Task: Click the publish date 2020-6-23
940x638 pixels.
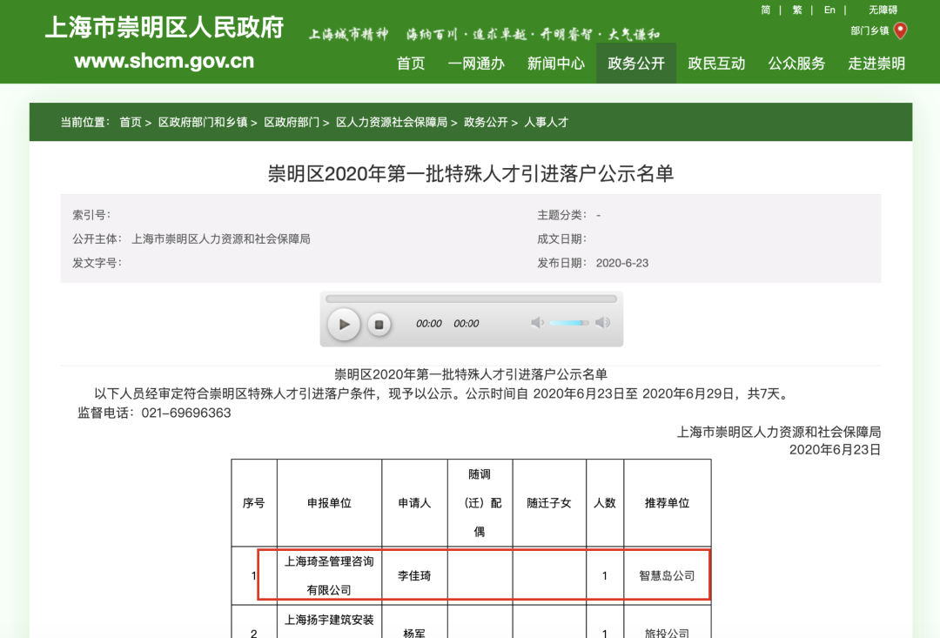Action: (621, 263)
